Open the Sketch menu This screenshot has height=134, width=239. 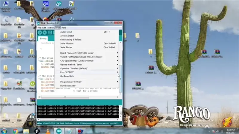coord(50,28)
